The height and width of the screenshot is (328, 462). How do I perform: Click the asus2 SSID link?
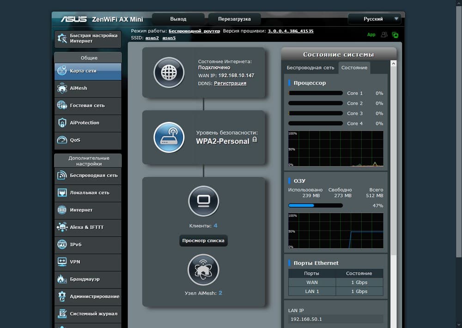click(152, 38)
